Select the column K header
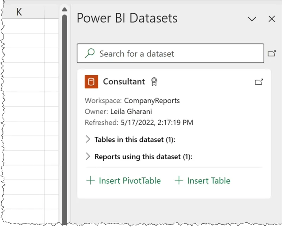 click(x=19, y=12)
